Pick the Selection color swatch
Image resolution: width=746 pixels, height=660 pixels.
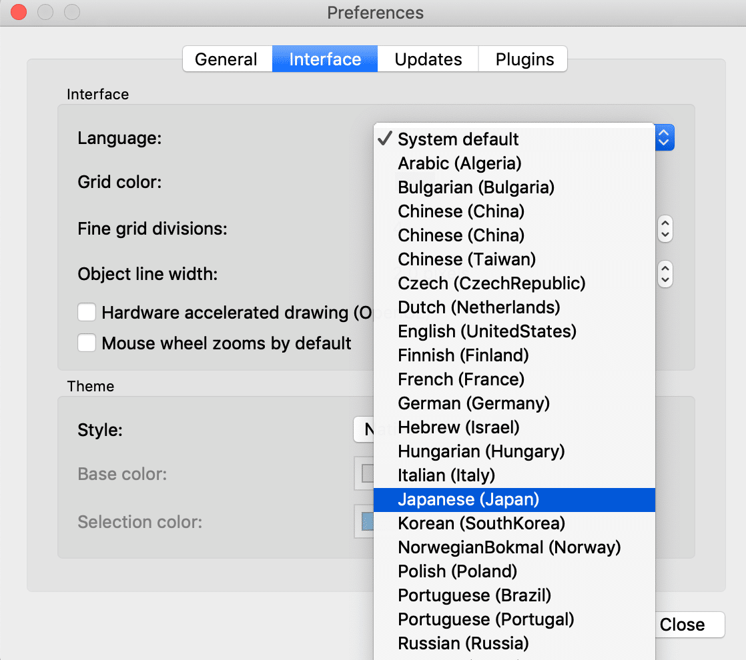[x=366, y=521]
